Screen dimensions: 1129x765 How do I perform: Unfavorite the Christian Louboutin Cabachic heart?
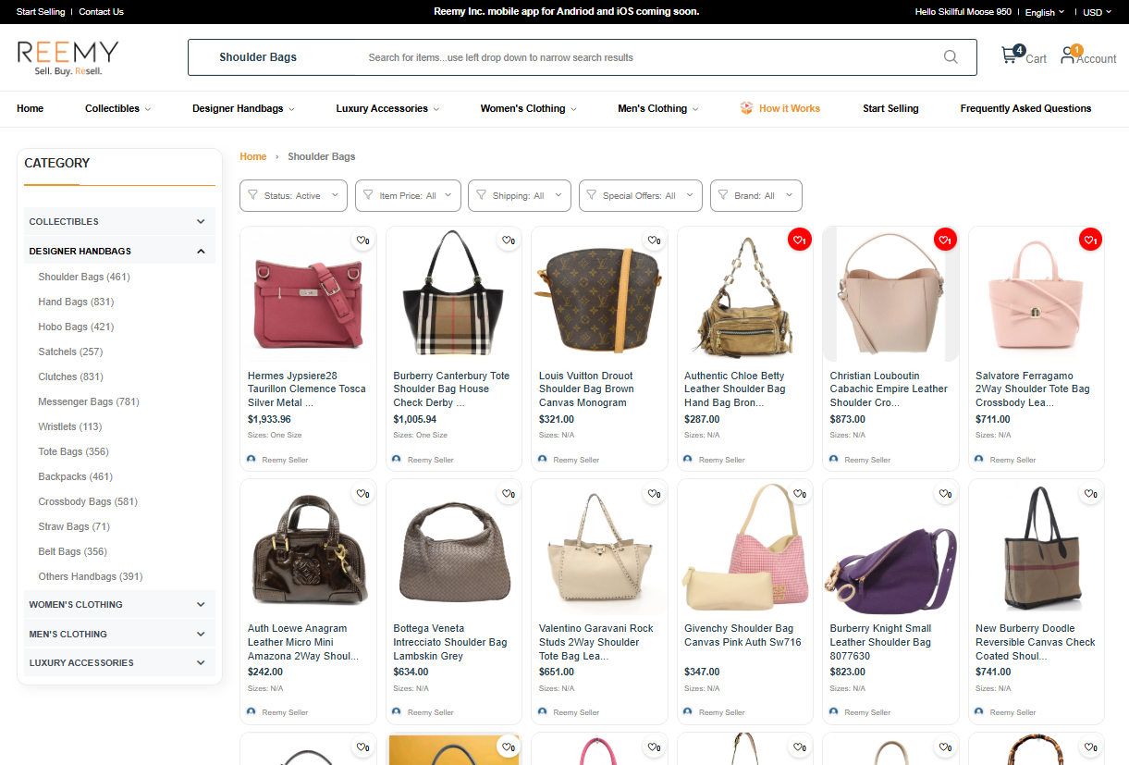click(x=945, y=241)
